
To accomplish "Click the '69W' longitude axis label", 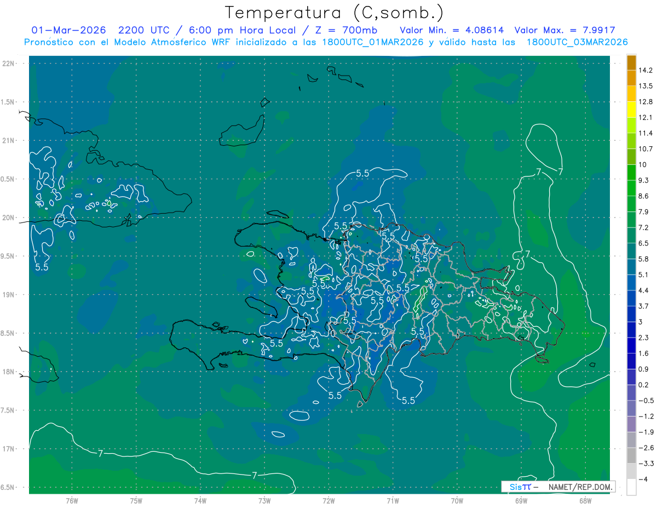I will coord(521,501).
